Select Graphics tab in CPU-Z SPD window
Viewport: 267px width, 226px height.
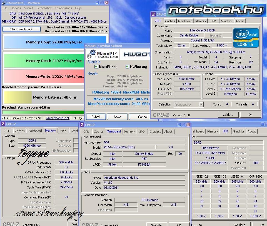pyautogui.click(x=239, y=131)
